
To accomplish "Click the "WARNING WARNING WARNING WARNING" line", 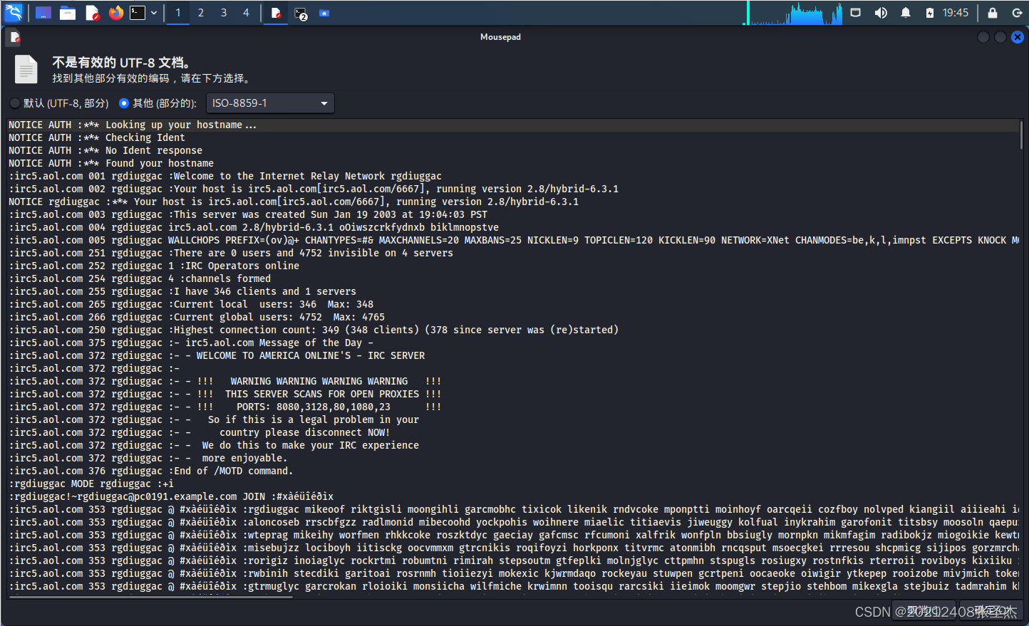I will 225,381.
